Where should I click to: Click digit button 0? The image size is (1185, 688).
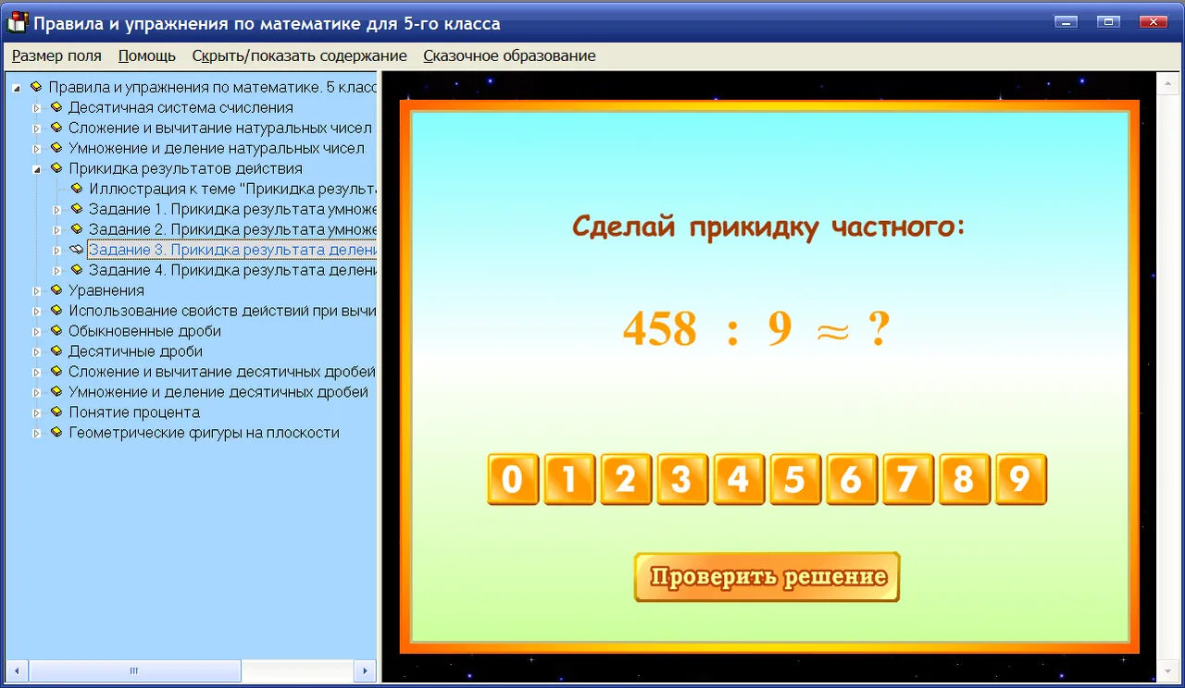(x=513, y=479)
